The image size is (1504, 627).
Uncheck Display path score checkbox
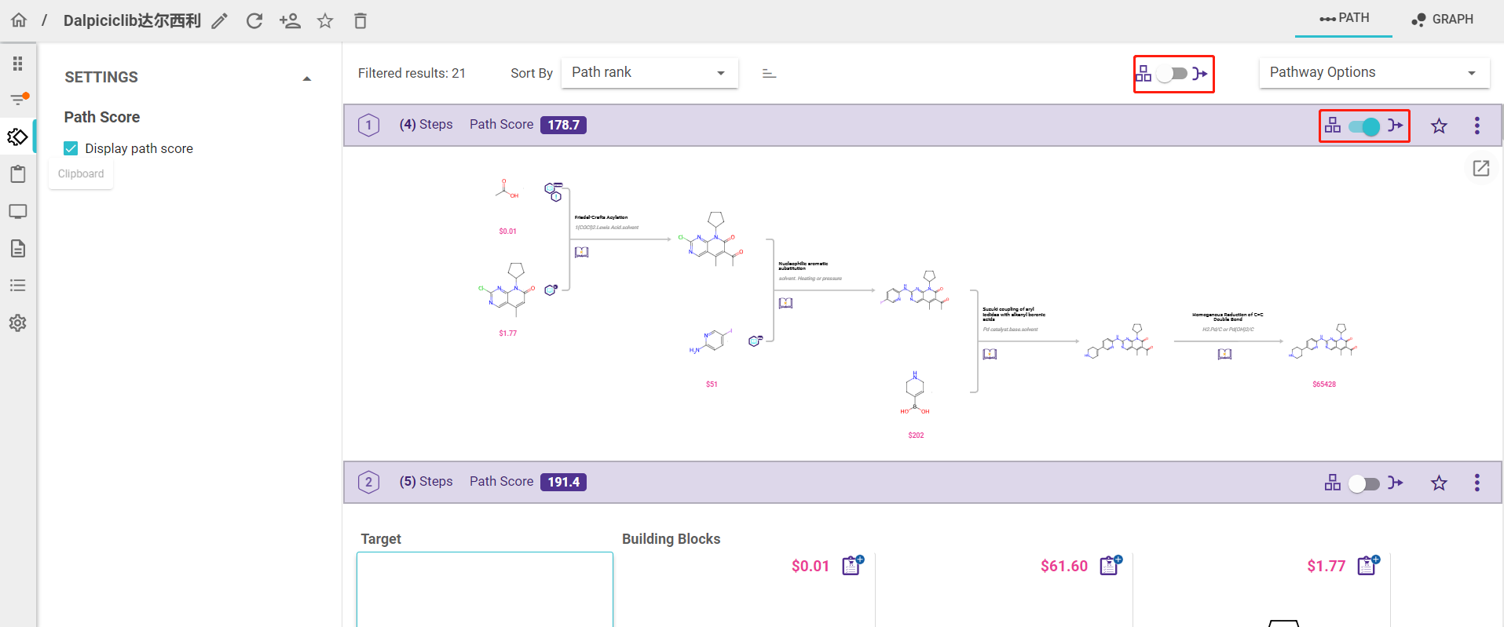coord(71,148)
